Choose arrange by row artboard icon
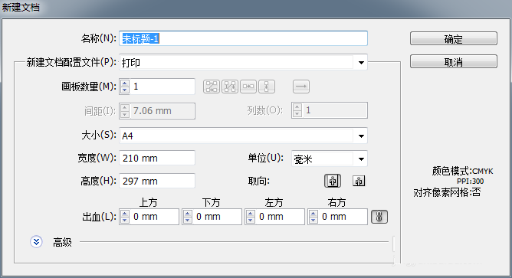The height and width of the screenshot is (278, 512). pyautogui.click(x=248, y=87)
